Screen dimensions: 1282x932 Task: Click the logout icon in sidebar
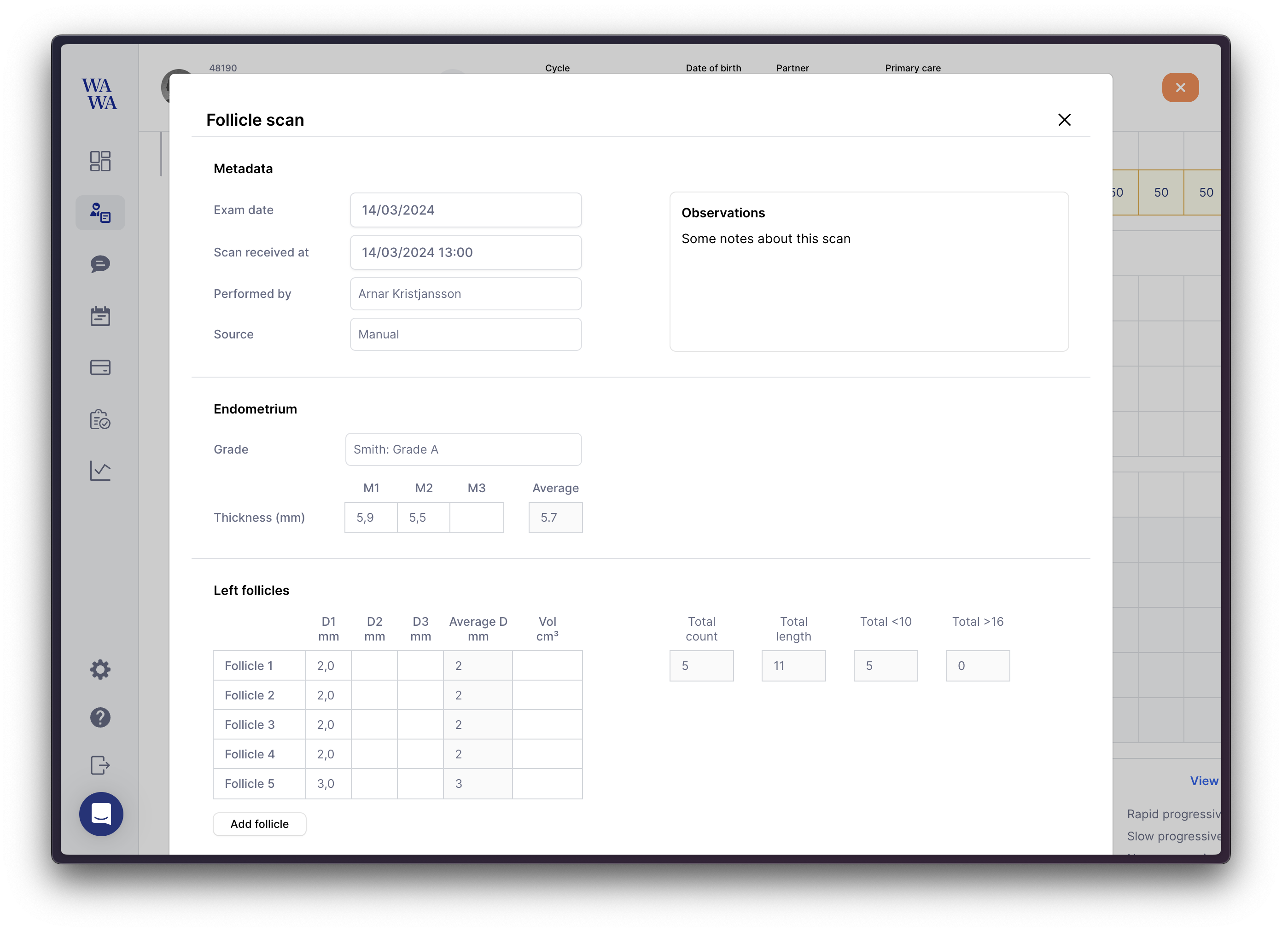[x=100, y=765]
